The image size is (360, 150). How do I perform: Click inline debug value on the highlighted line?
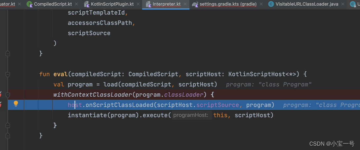321,105
